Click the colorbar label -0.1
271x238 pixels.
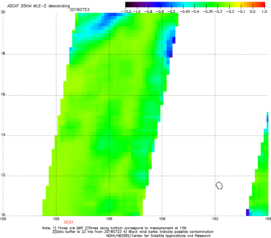click(241, 12)
